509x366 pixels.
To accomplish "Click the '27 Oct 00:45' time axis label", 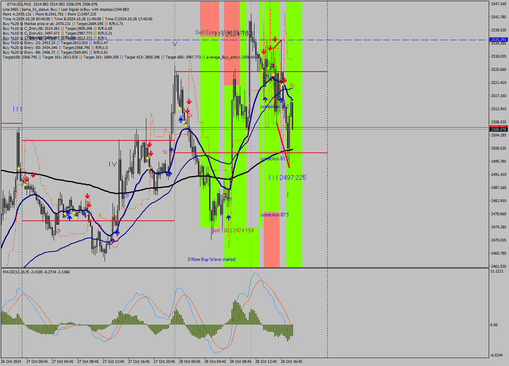I will coord(37,362).
